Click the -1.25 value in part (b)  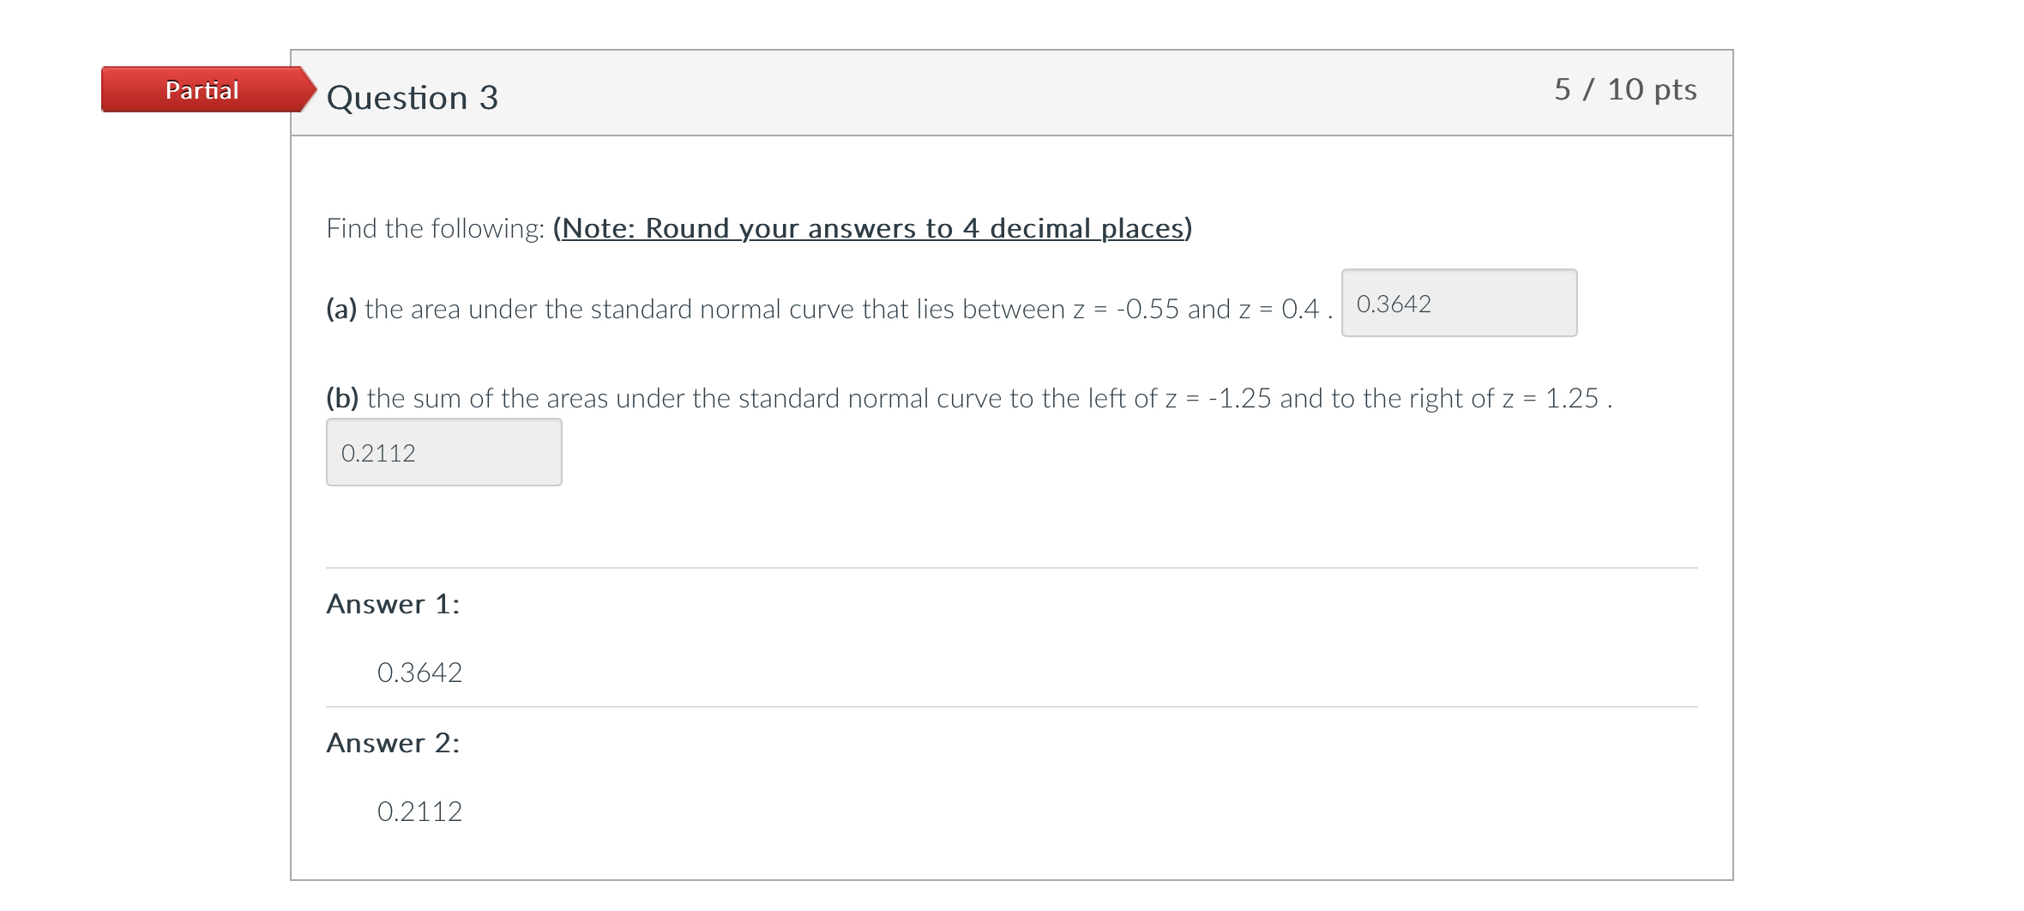tap(1239, 398)
